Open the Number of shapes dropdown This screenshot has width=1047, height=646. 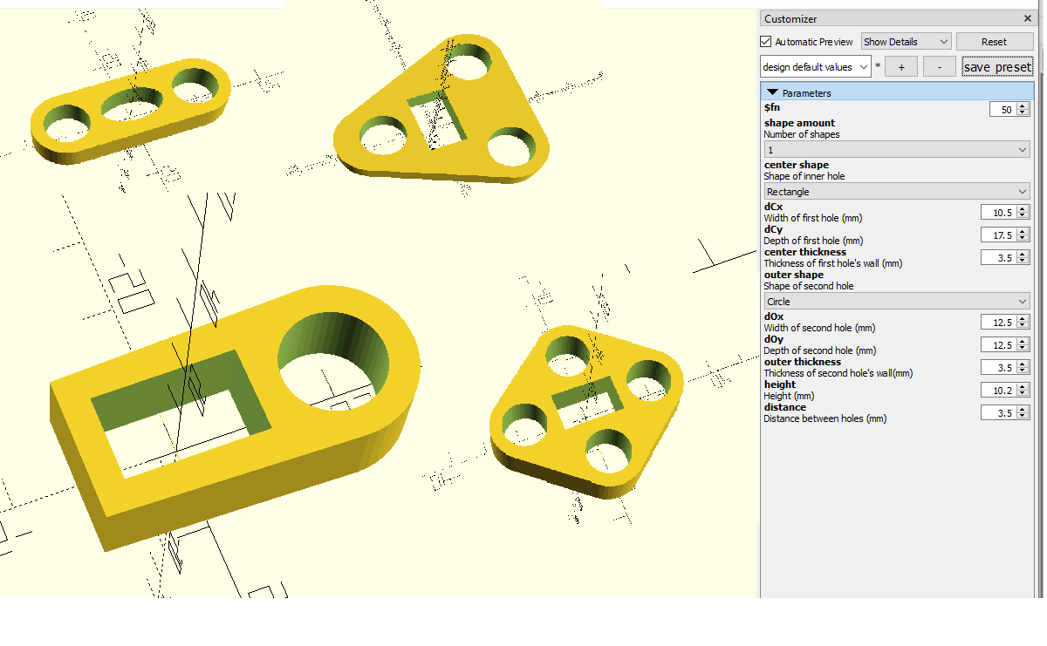pos(897,150)
